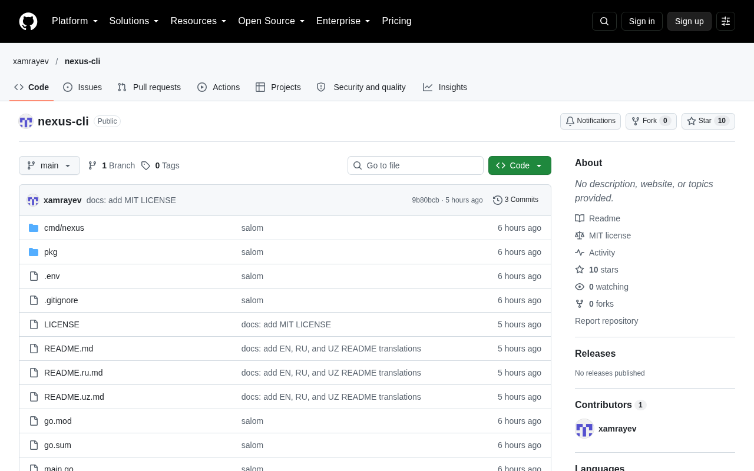Switch to the Pull requests tab
Image resolution: width=754 pixels, height=471 pixels.
click(149, 87)
